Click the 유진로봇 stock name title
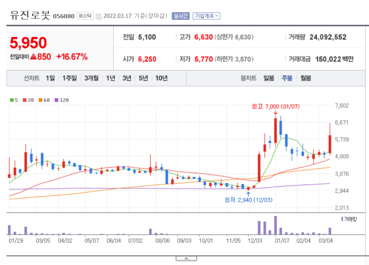 (x=30, y=15)
